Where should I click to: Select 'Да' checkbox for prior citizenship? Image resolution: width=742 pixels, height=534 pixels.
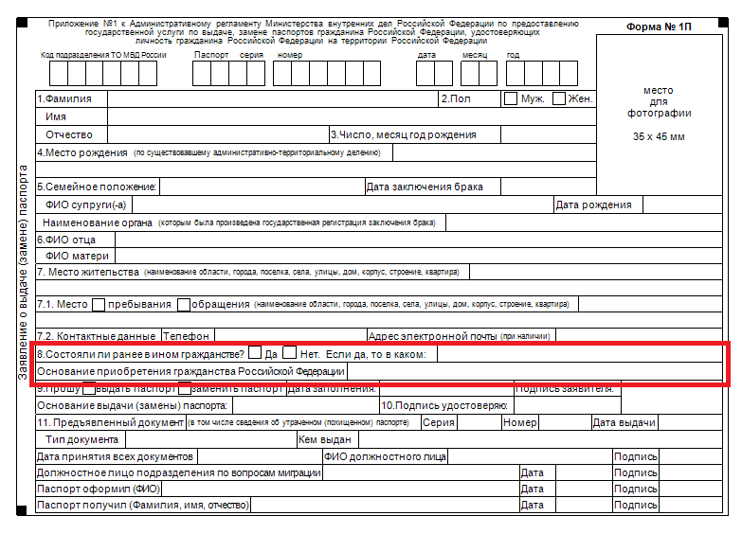[x=254, y=353]
